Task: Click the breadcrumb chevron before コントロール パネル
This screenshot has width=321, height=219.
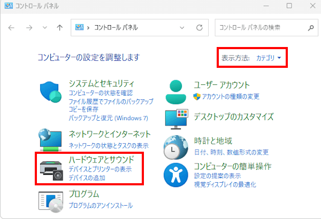Action: point(89,27)
